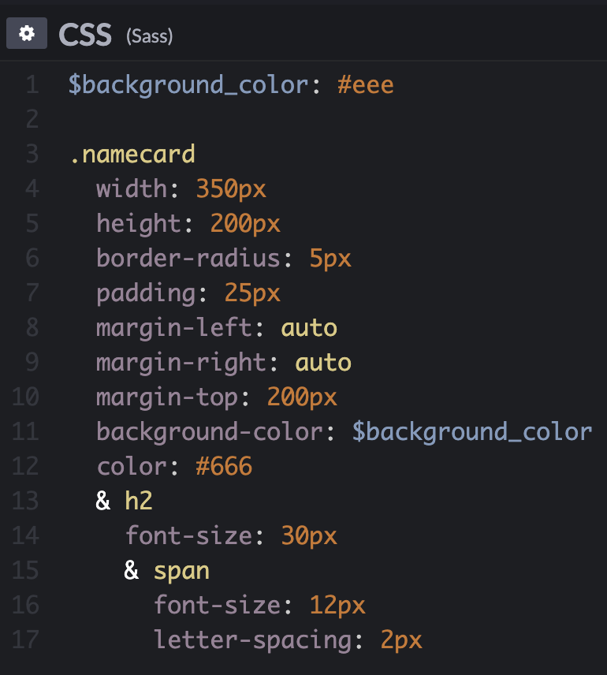The width and height of the screenshot is (607, 675).
Task: Click the span nested selector
Action: pyautogui.click(x=181, y=570)
